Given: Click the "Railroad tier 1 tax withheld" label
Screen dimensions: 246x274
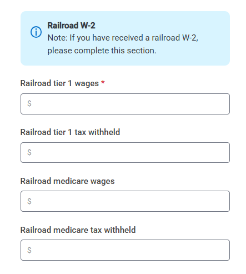Looking at the screenshot, I should coord(70,132).
